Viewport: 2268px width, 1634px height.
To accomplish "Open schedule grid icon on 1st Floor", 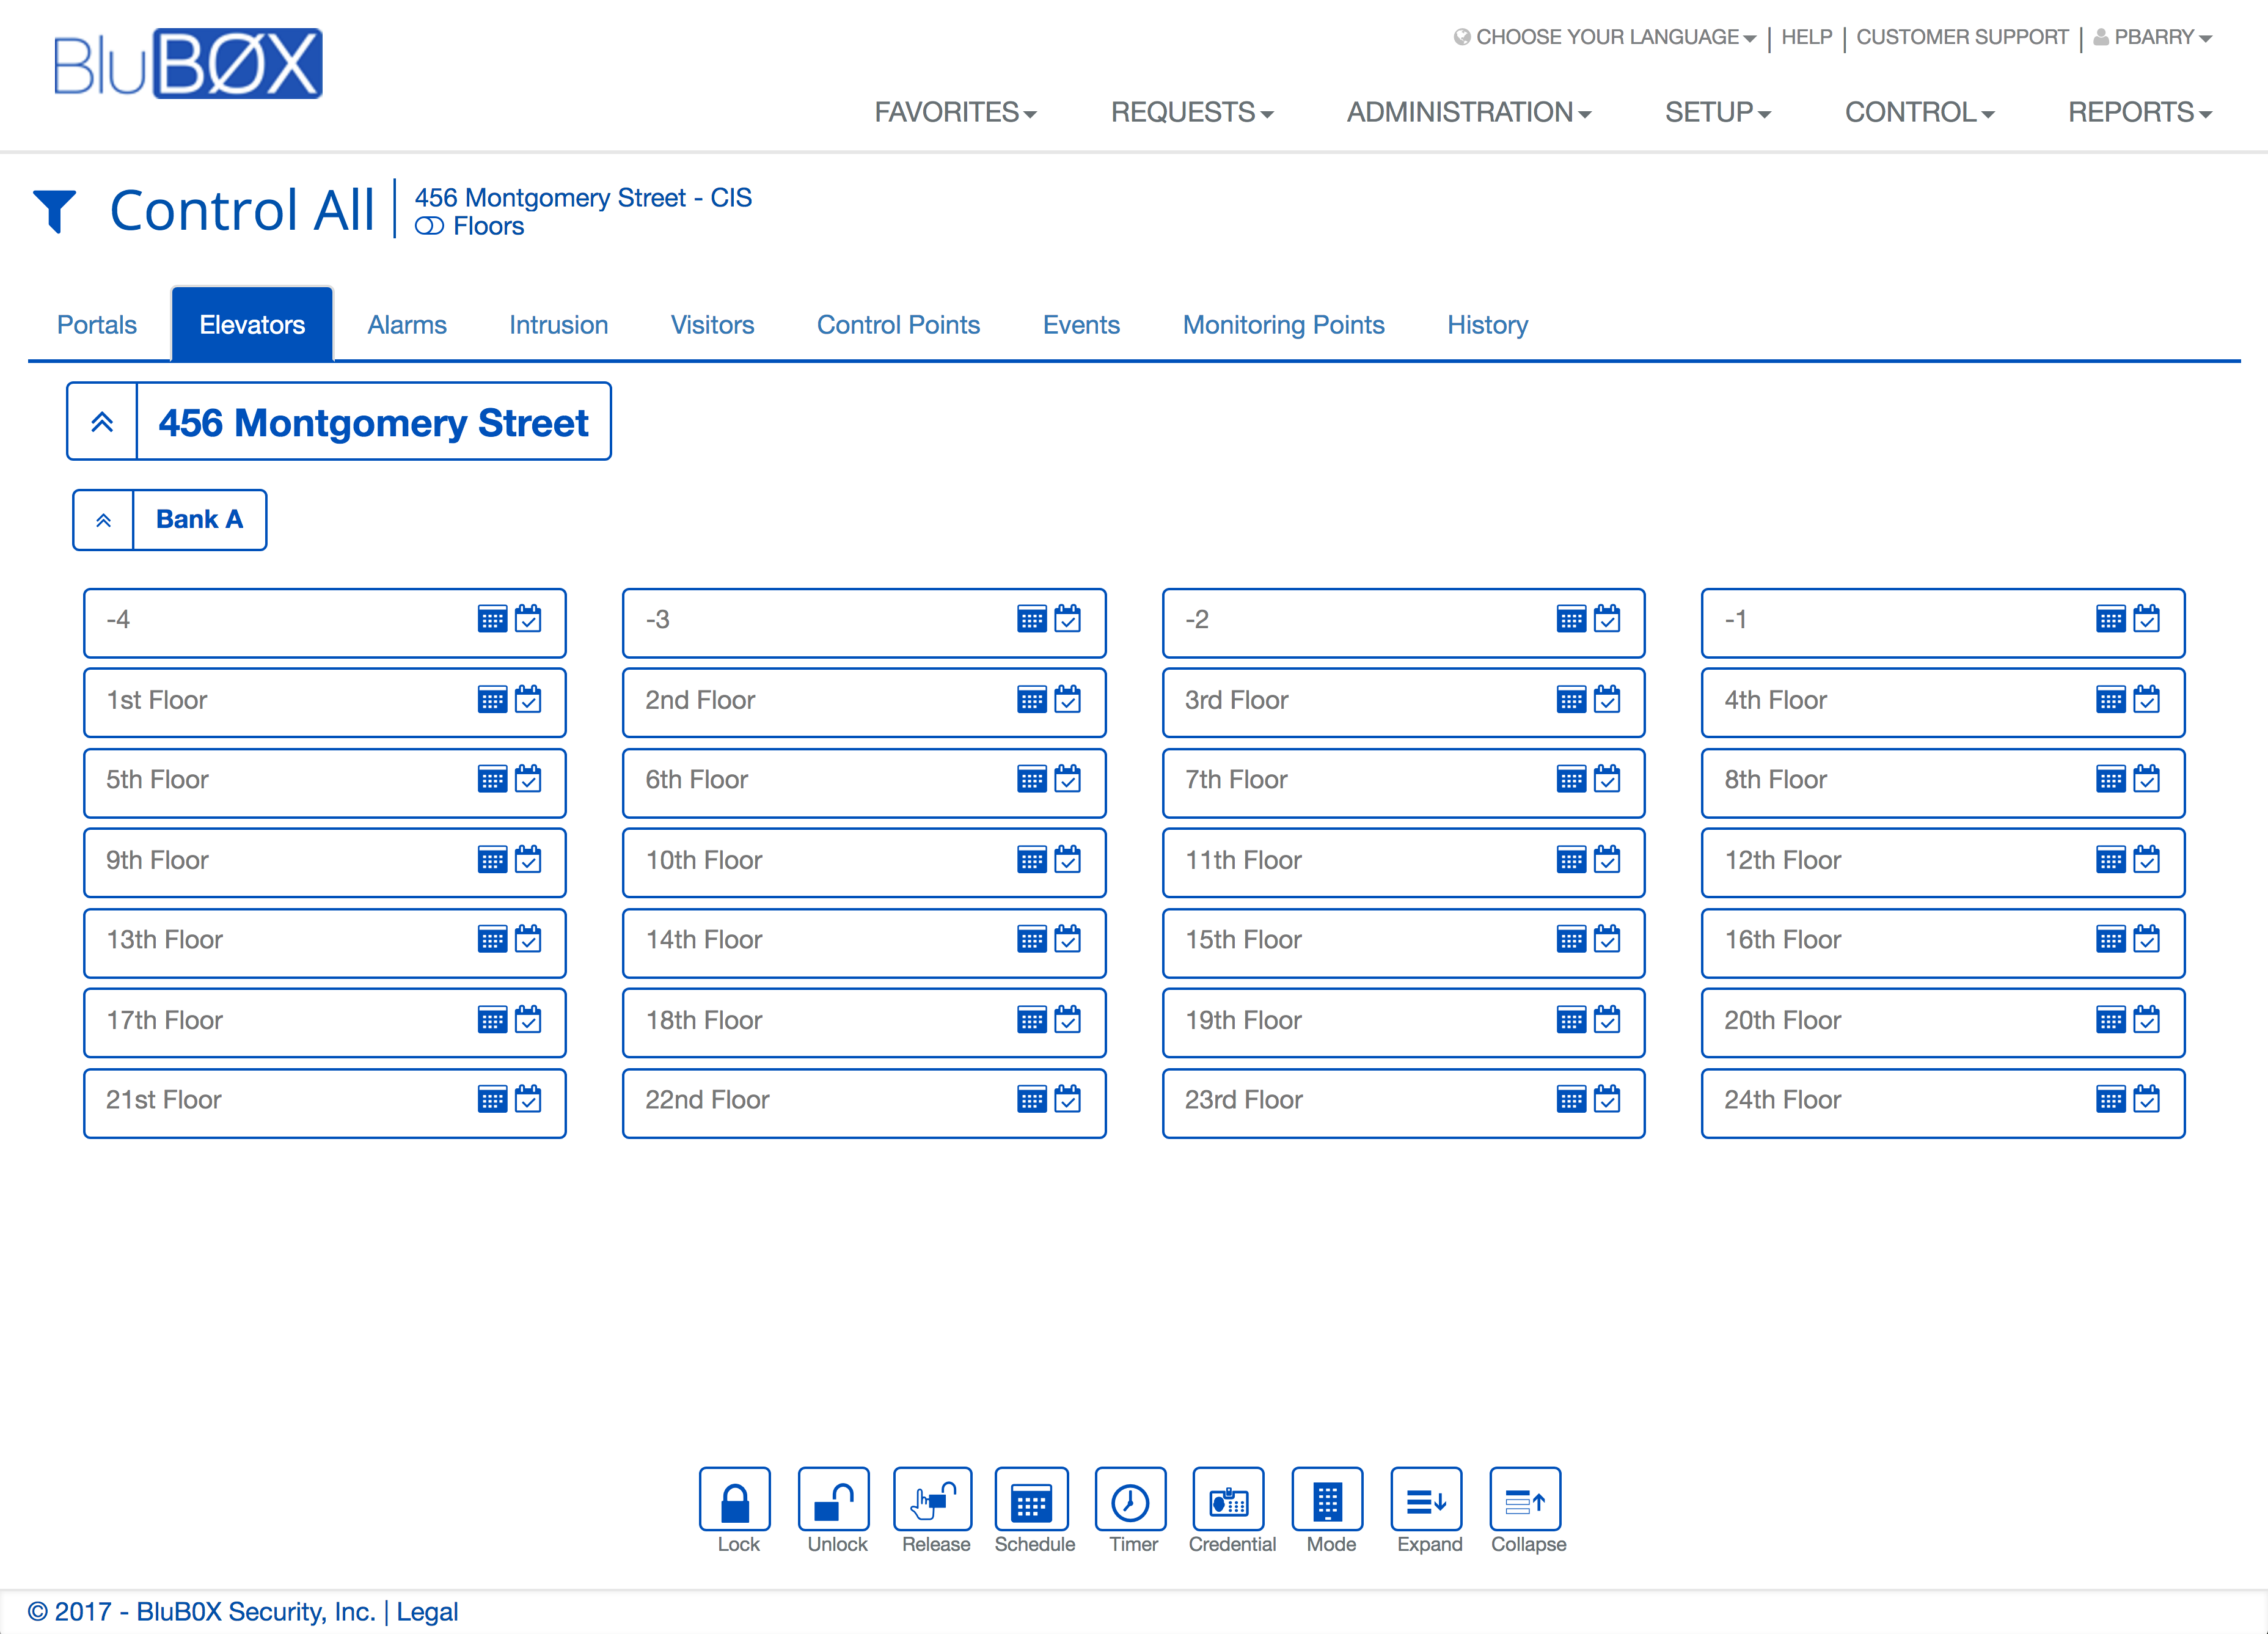I will [492, 700].
